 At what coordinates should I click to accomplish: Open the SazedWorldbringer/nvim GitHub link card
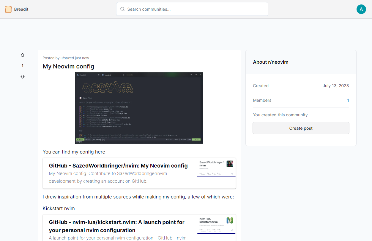(x=139, y=173)
